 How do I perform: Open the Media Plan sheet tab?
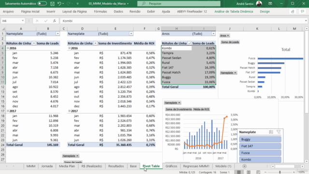67,166
